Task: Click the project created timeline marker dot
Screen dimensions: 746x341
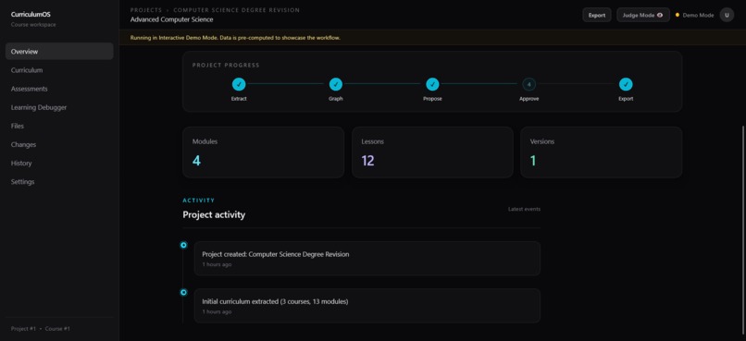Action: point(183,245)
